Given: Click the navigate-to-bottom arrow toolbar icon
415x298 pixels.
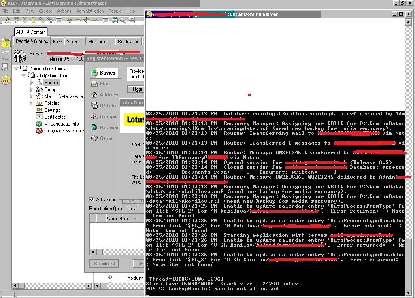Looking at the screenshot, I should [x=8, y=20].
